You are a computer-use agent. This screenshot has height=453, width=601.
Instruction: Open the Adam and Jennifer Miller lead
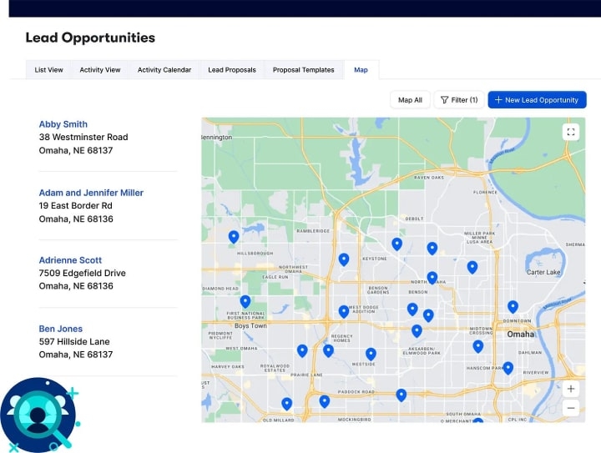[x=91, y=193]
